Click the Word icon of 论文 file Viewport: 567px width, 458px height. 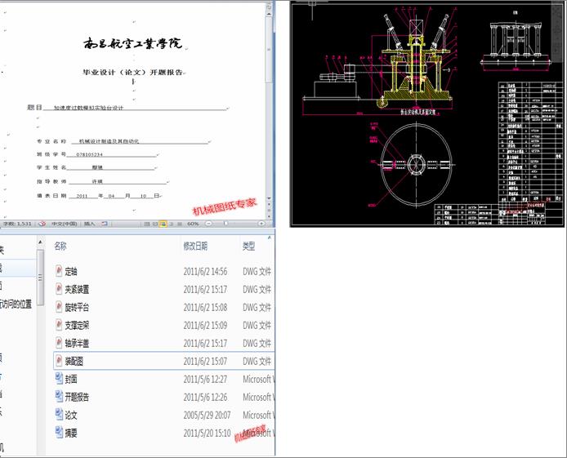pyautogui.click(x=59, y=414)
